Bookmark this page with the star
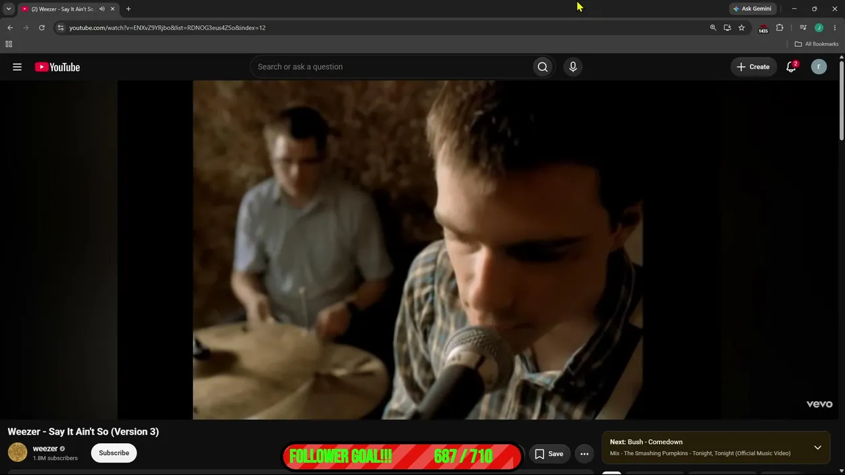Screen dimensions: 845x475 (x=741, y=28)
